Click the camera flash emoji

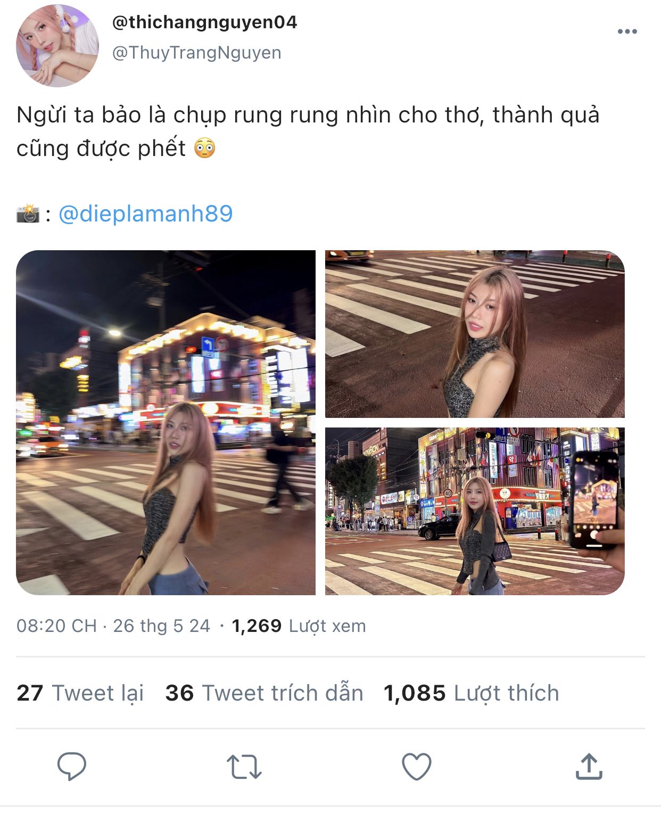pyautogui.click(x=28, y=213)
